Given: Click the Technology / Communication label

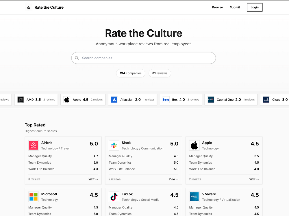Looking at the screenshot, I should [x=142, y=148].
